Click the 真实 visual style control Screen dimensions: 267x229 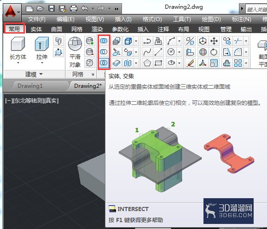51,101
